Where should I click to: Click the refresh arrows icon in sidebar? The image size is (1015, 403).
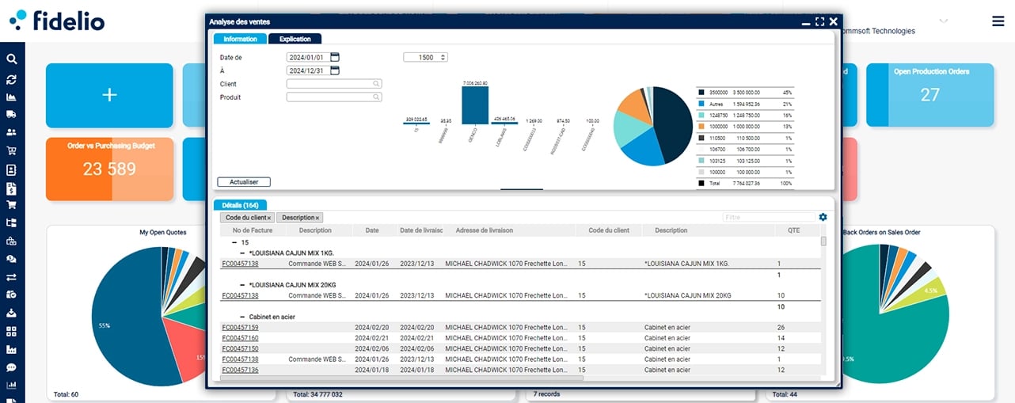click(12, 80)
